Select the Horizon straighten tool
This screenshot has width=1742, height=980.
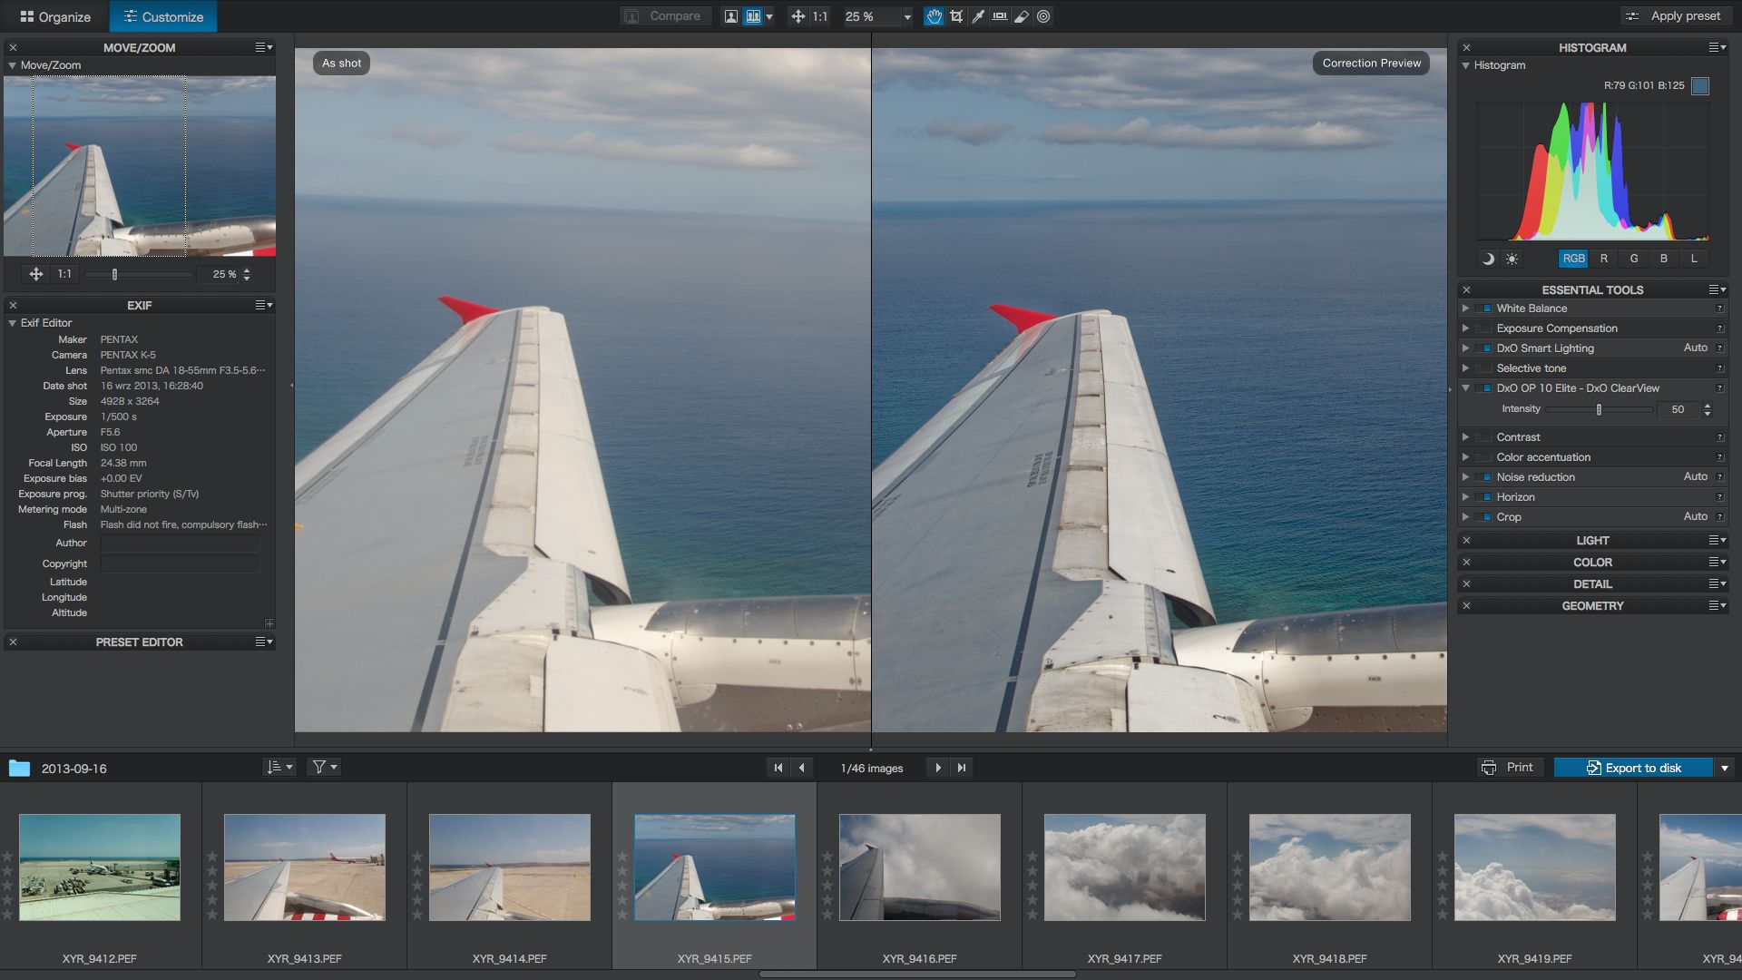click(x=1000, y=16)
